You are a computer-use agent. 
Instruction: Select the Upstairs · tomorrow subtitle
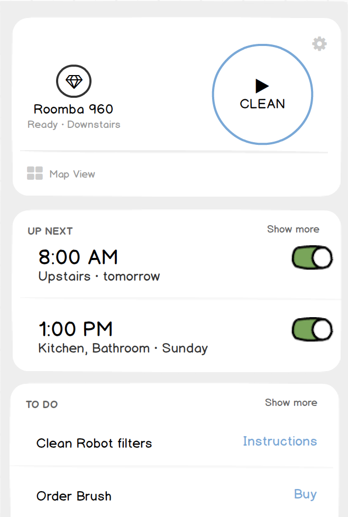(99, 276)
